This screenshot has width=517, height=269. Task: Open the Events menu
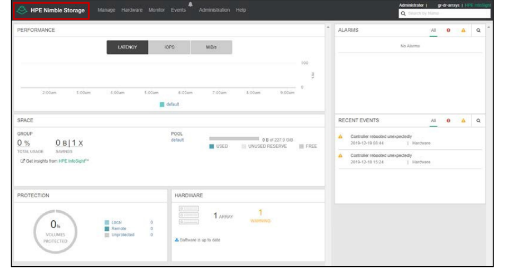[x=179, y=10]
